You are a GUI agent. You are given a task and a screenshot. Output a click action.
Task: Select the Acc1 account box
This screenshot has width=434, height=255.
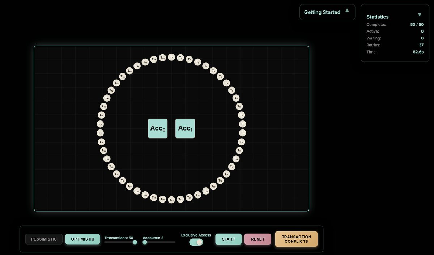pos(185,128)
